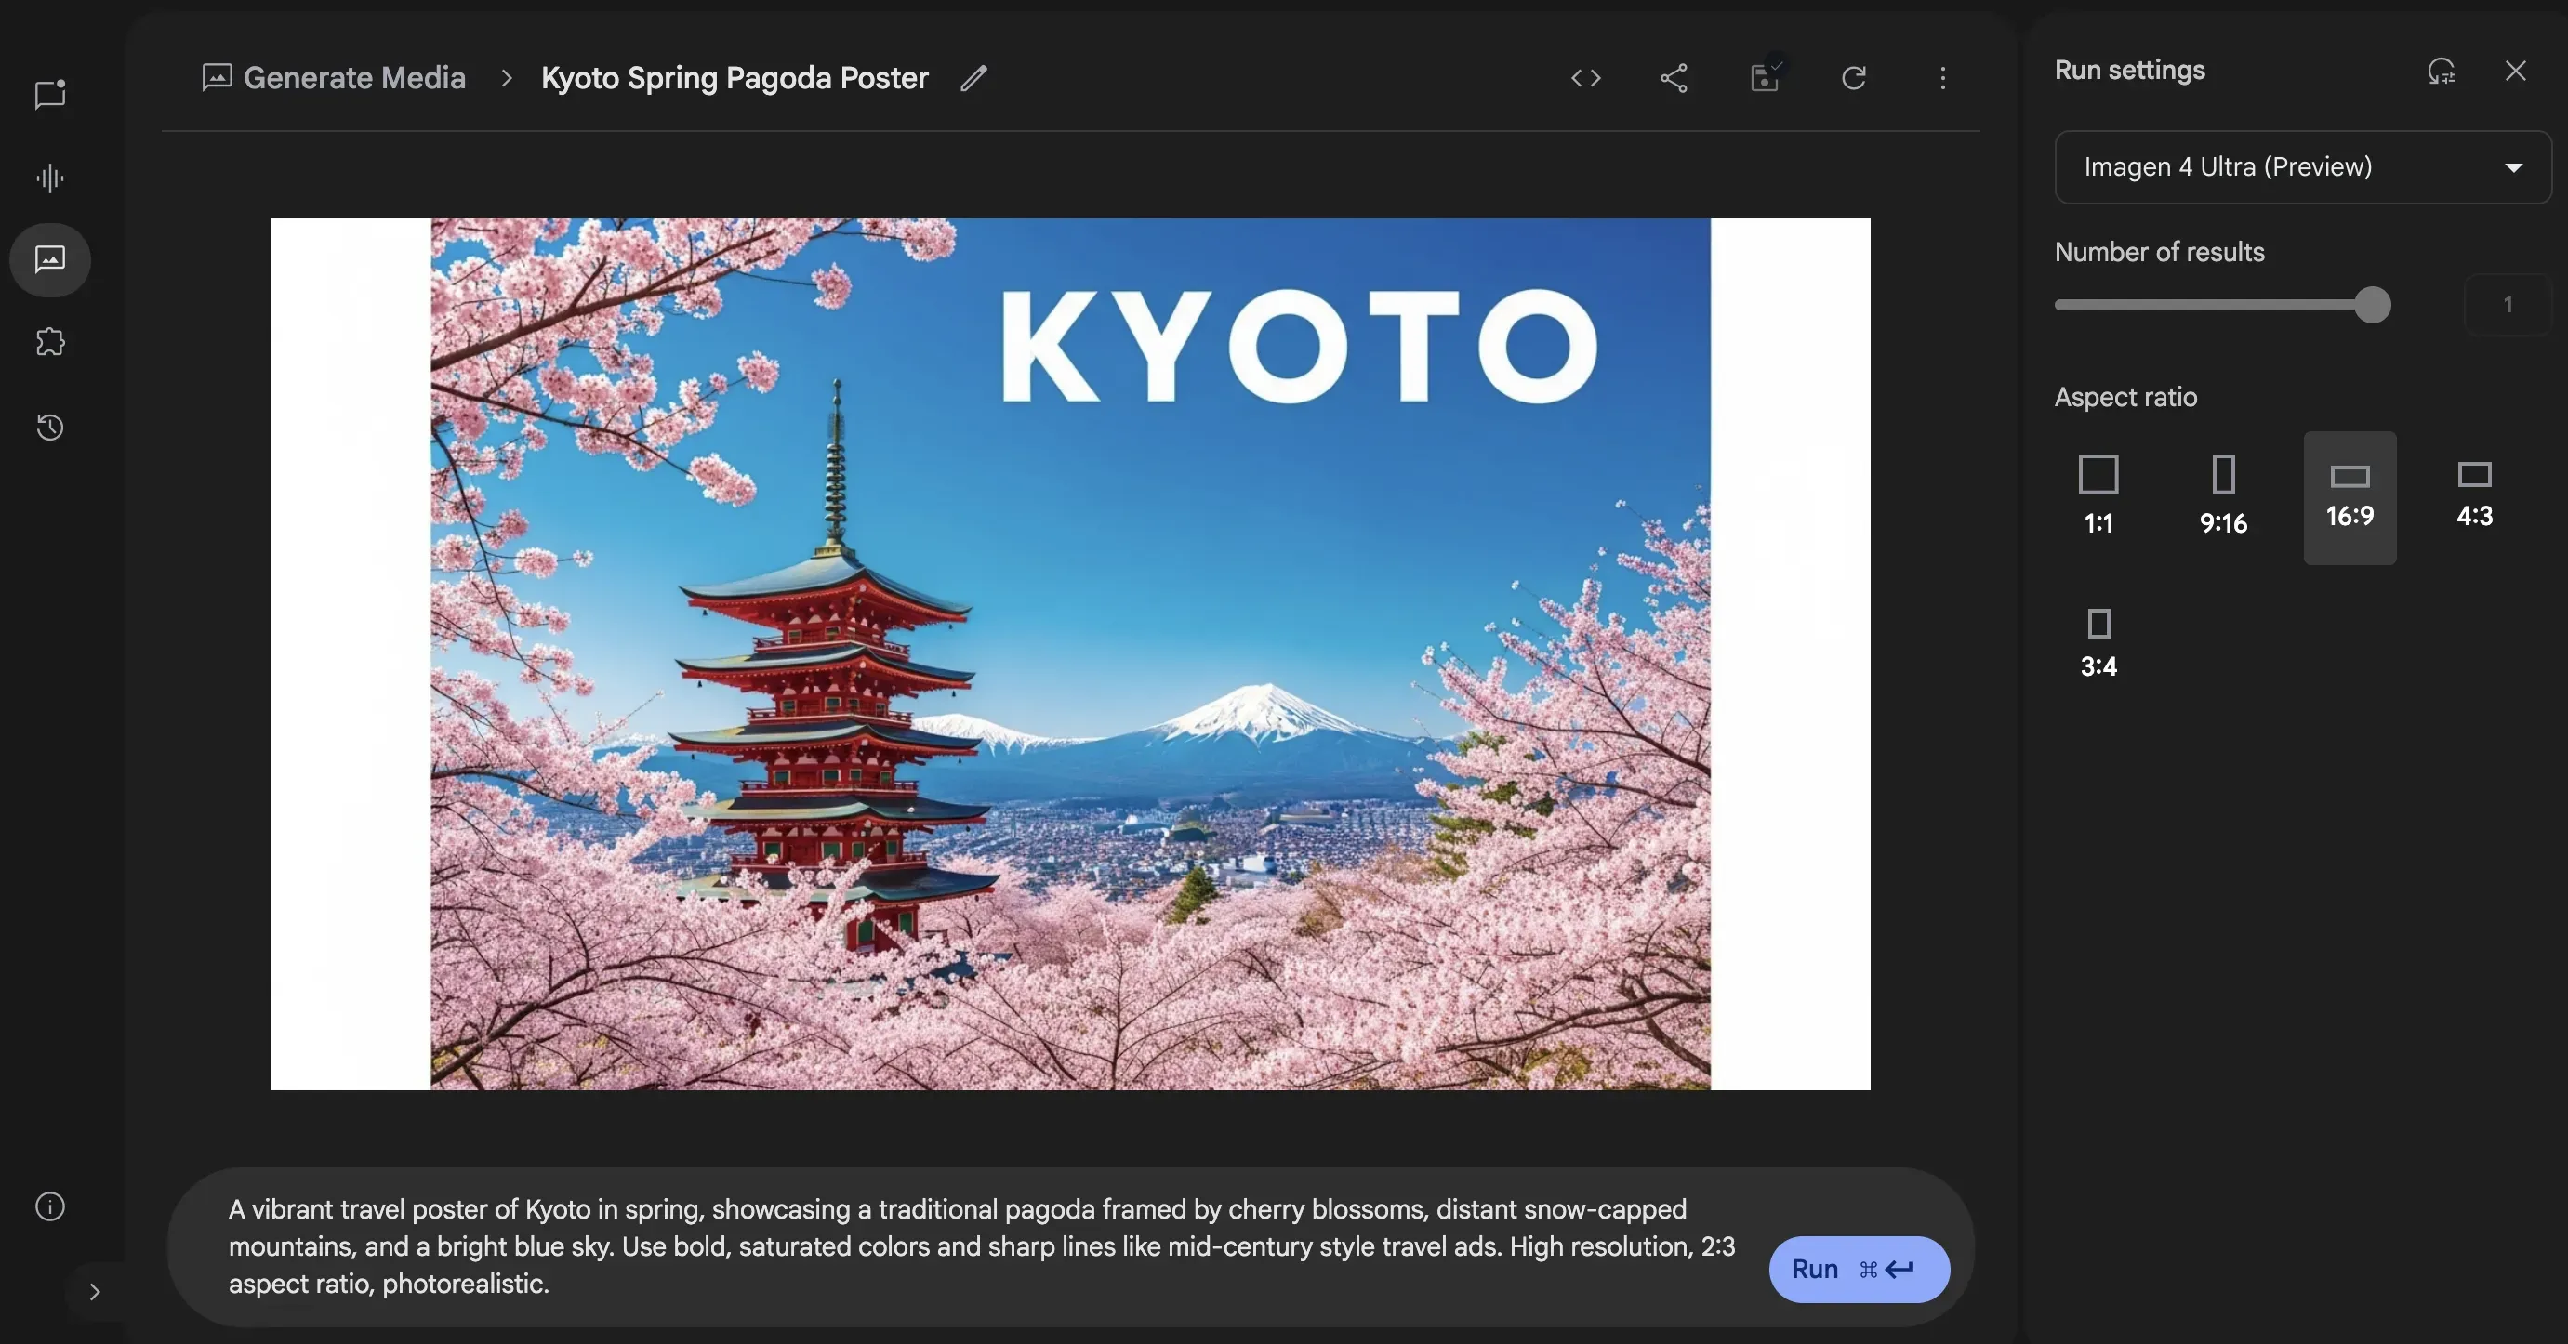Screen dimensions: 2568x1344
Task: Open the Chat icon in left sidebar
Action: (x=50, y=95)
